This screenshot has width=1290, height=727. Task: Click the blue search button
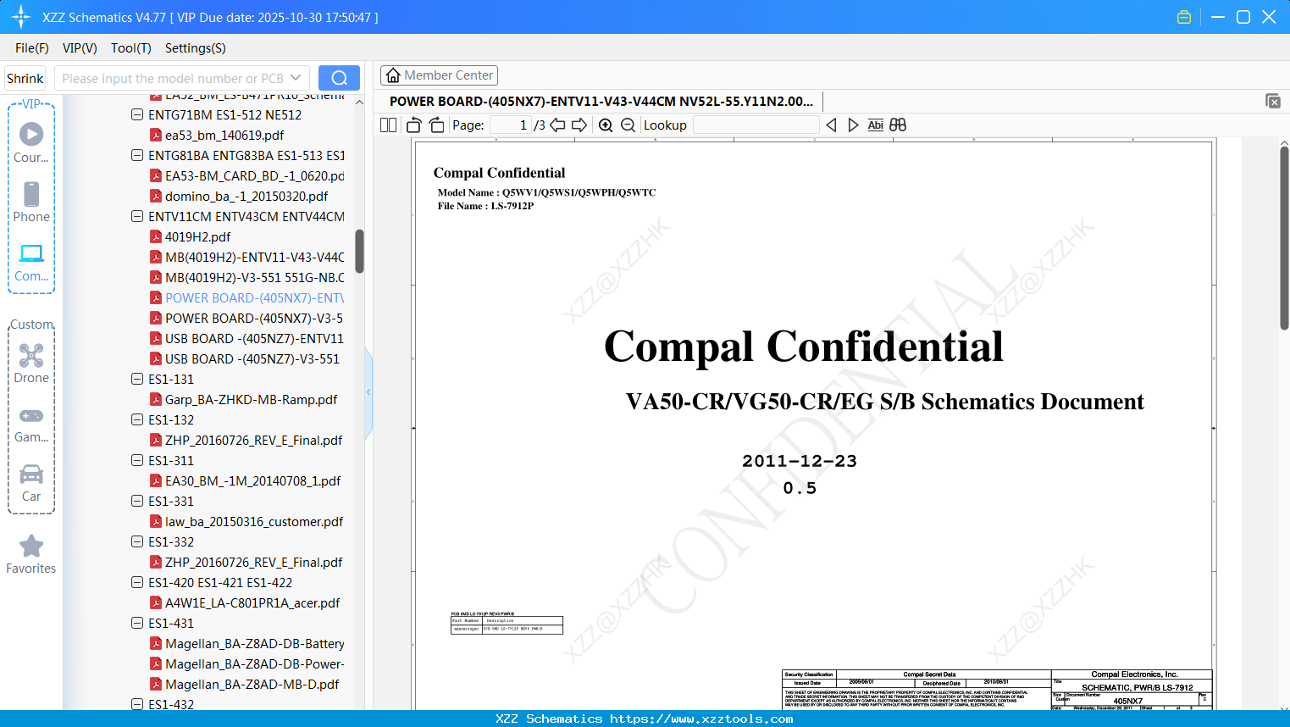tap(339, 78)
